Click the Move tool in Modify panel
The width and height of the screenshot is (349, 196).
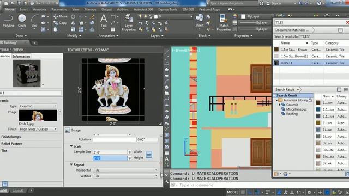[61, 16]
